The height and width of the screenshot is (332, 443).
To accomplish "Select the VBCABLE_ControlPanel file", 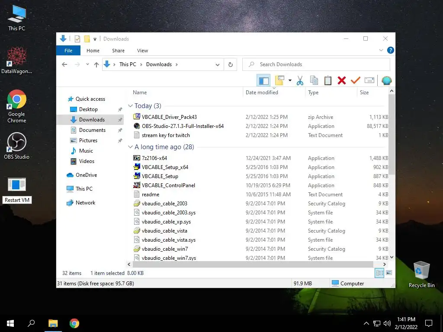I will (x=168, y=185).
